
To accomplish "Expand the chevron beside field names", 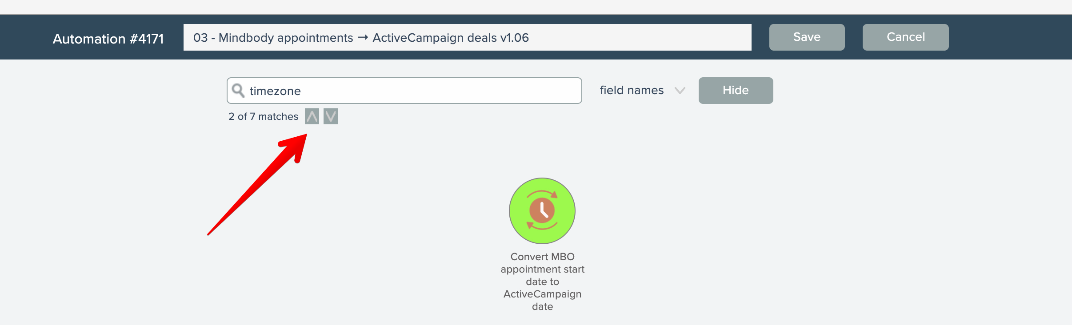I will click(680, 91).
